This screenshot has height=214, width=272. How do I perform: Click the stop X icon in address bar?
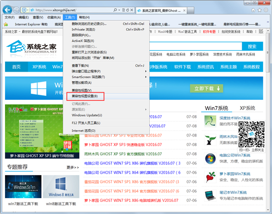pyautogui.click(x=132, y=10)
